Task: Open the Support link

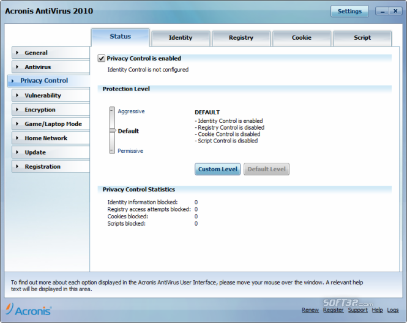Action: [x=358, y=310]
